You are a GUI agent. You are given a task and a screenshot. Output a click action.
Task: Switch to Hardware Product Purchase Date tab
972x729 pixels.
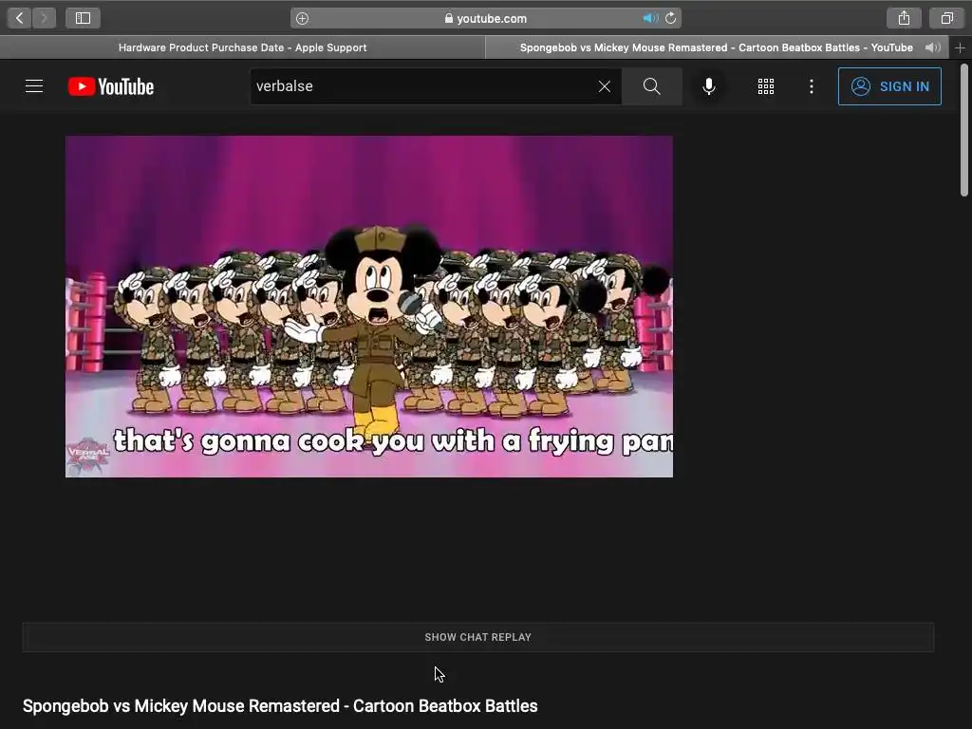click(x=242, y=47)
